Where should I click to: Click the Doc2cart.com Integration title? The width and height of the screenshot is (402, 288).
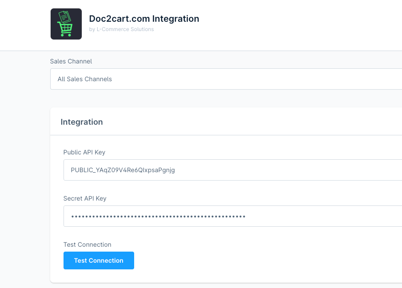144,19
